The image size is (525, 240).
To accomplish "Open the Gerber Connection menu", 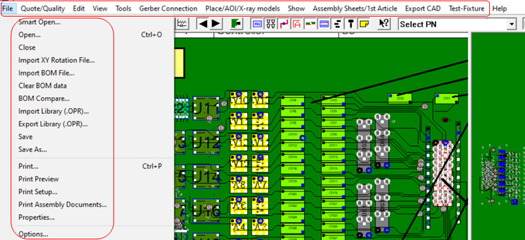I will click(168, 9).
